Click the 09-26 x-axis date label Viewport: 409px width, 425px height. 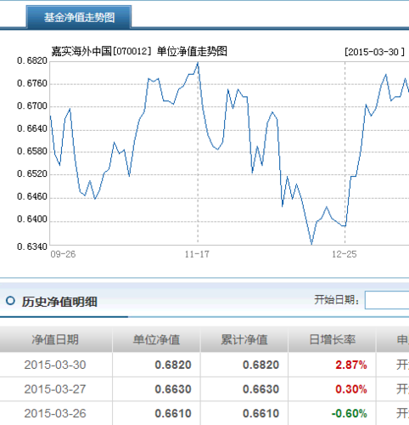[63, 254]
